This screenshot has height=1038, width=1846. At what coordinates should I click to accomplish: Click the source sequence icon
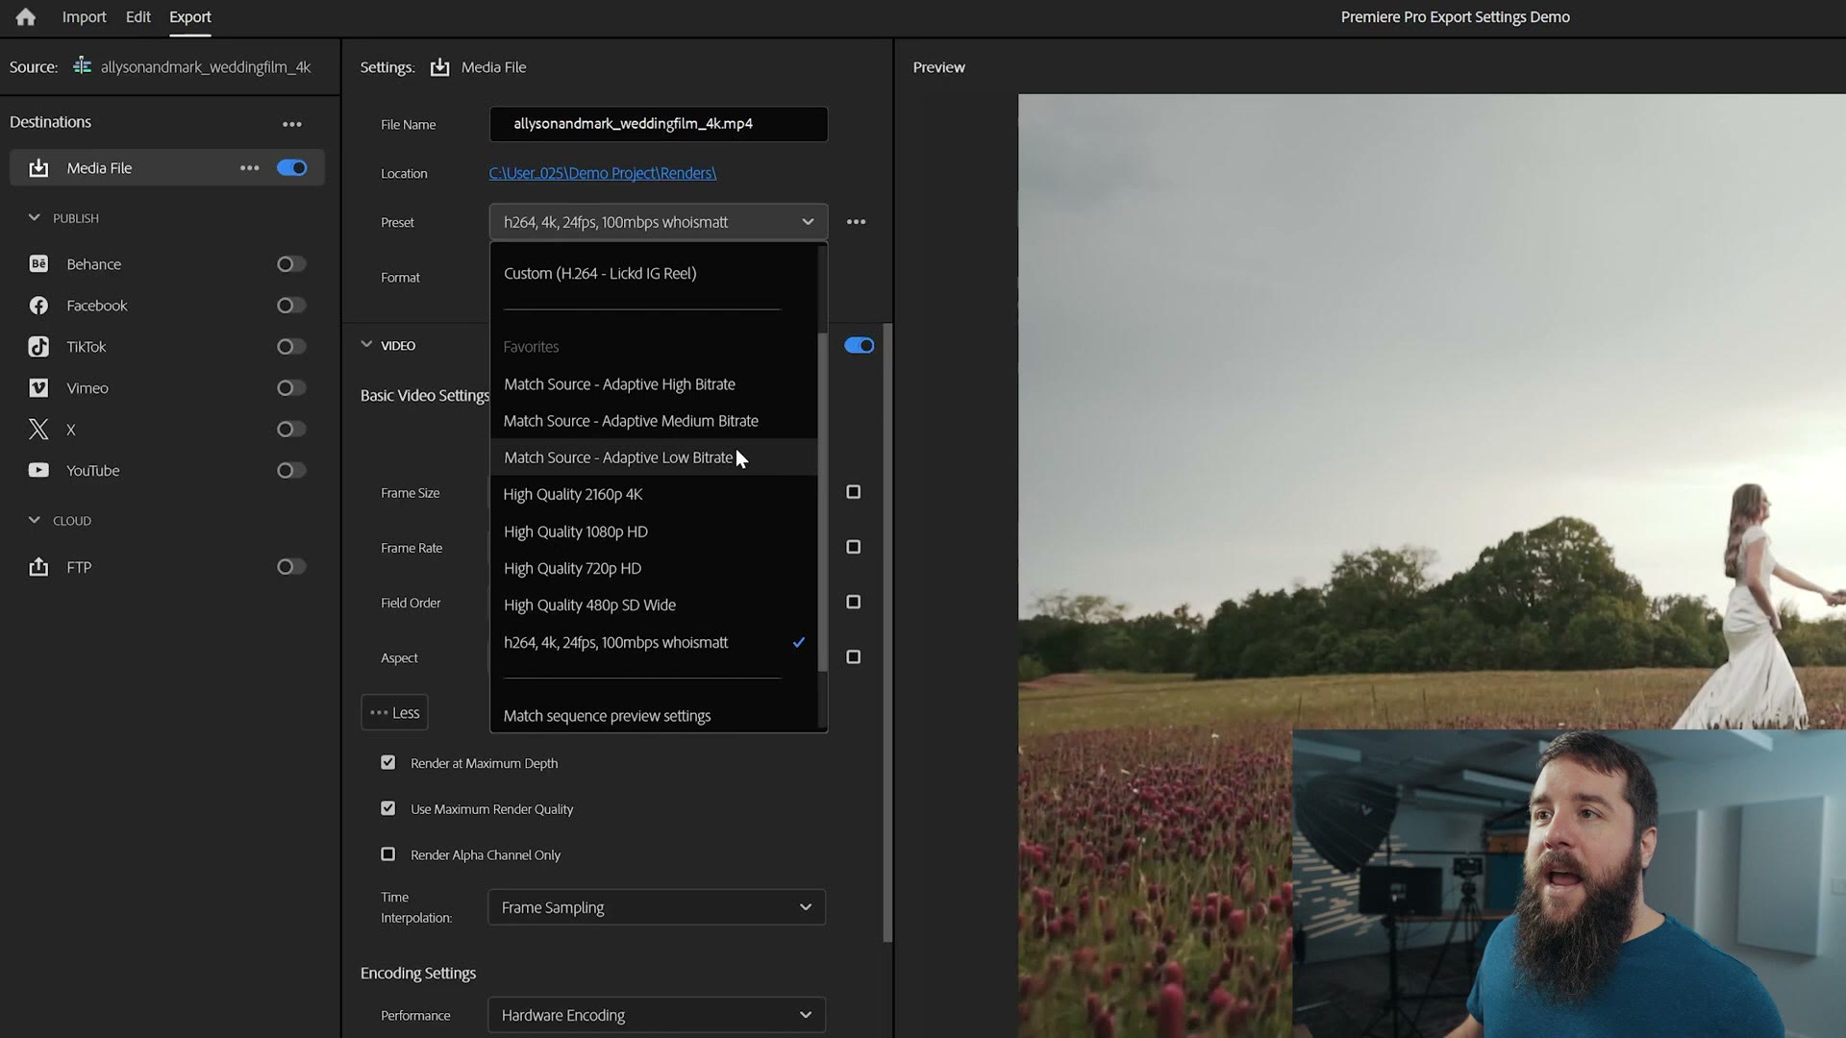click(x=83, y=66)
